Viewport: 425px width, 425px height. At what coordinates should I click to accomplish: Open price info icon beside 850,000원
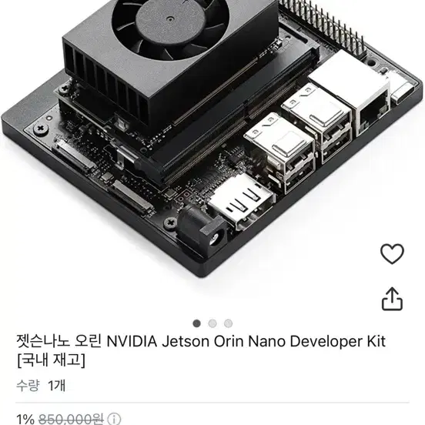pos(114,419)
